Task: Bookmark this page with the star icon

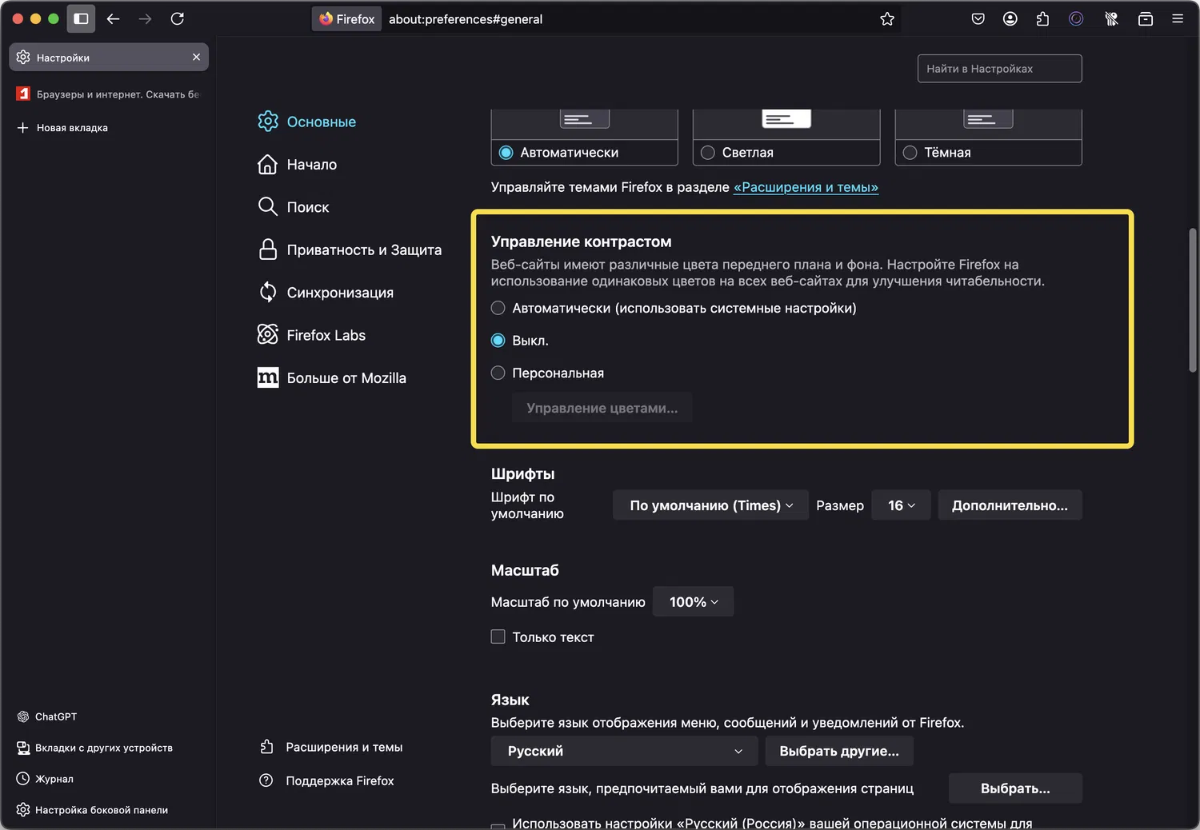Action: 886,19
